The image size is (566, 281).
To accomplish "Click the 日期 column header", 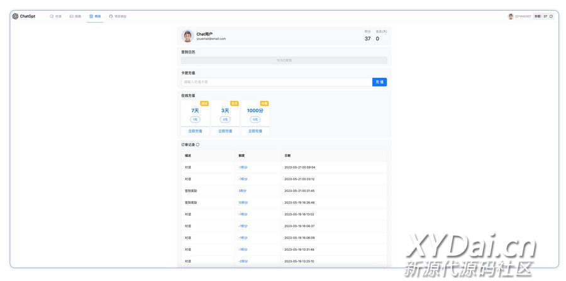I will pyautogui.click(x=287, y=155).
